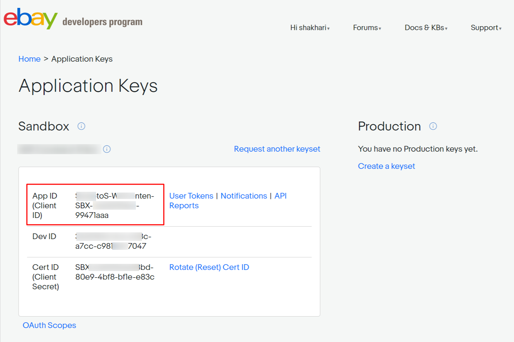514x342 pixels.
Task: Open OAuth Scopes link
Action: pyautogui.click(x=49, y=325)
